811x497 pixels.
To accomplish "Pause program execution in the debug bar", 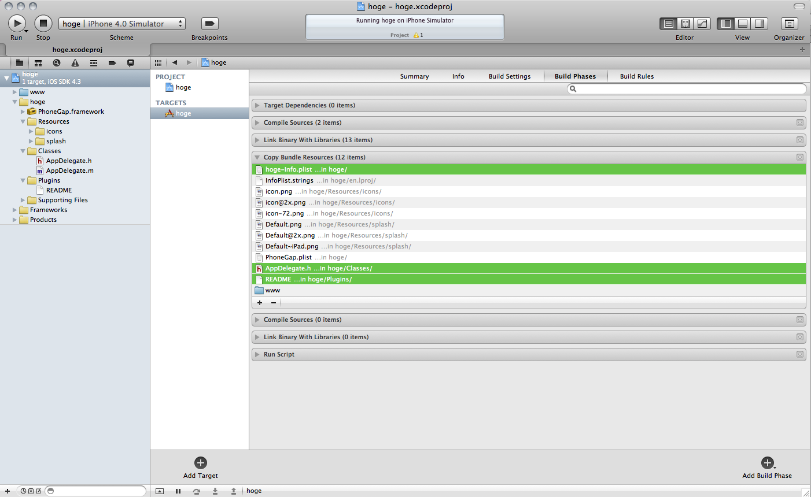I will pyautogui.click(x=178, y=491).
